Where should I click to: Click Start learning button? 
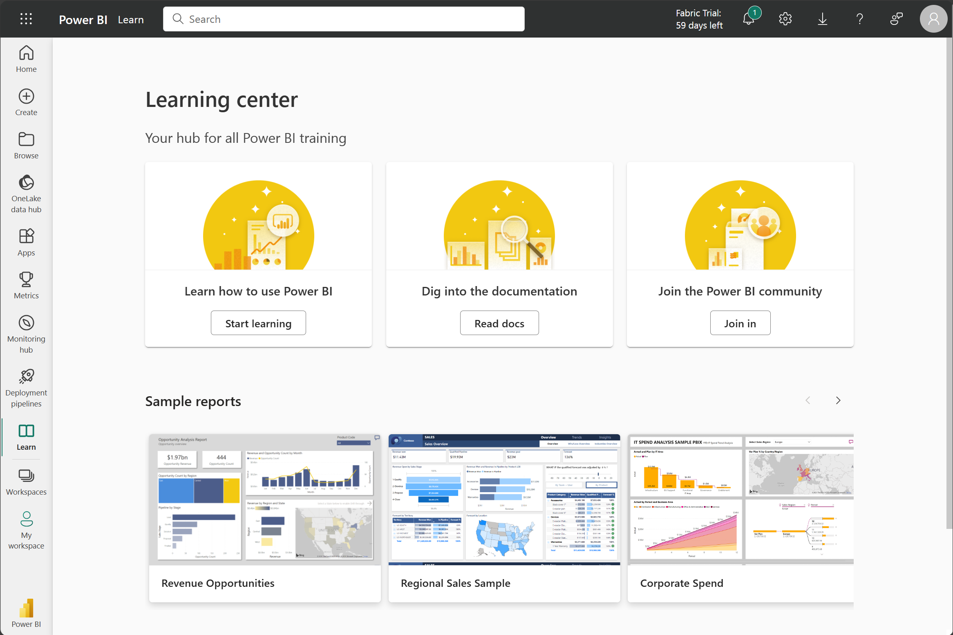[x=257, y=323]
